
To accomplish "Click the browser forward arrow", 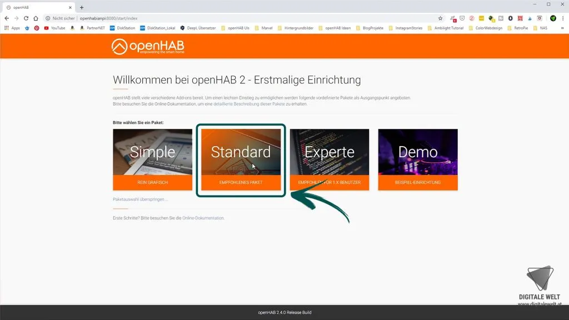I will [16, 18].
